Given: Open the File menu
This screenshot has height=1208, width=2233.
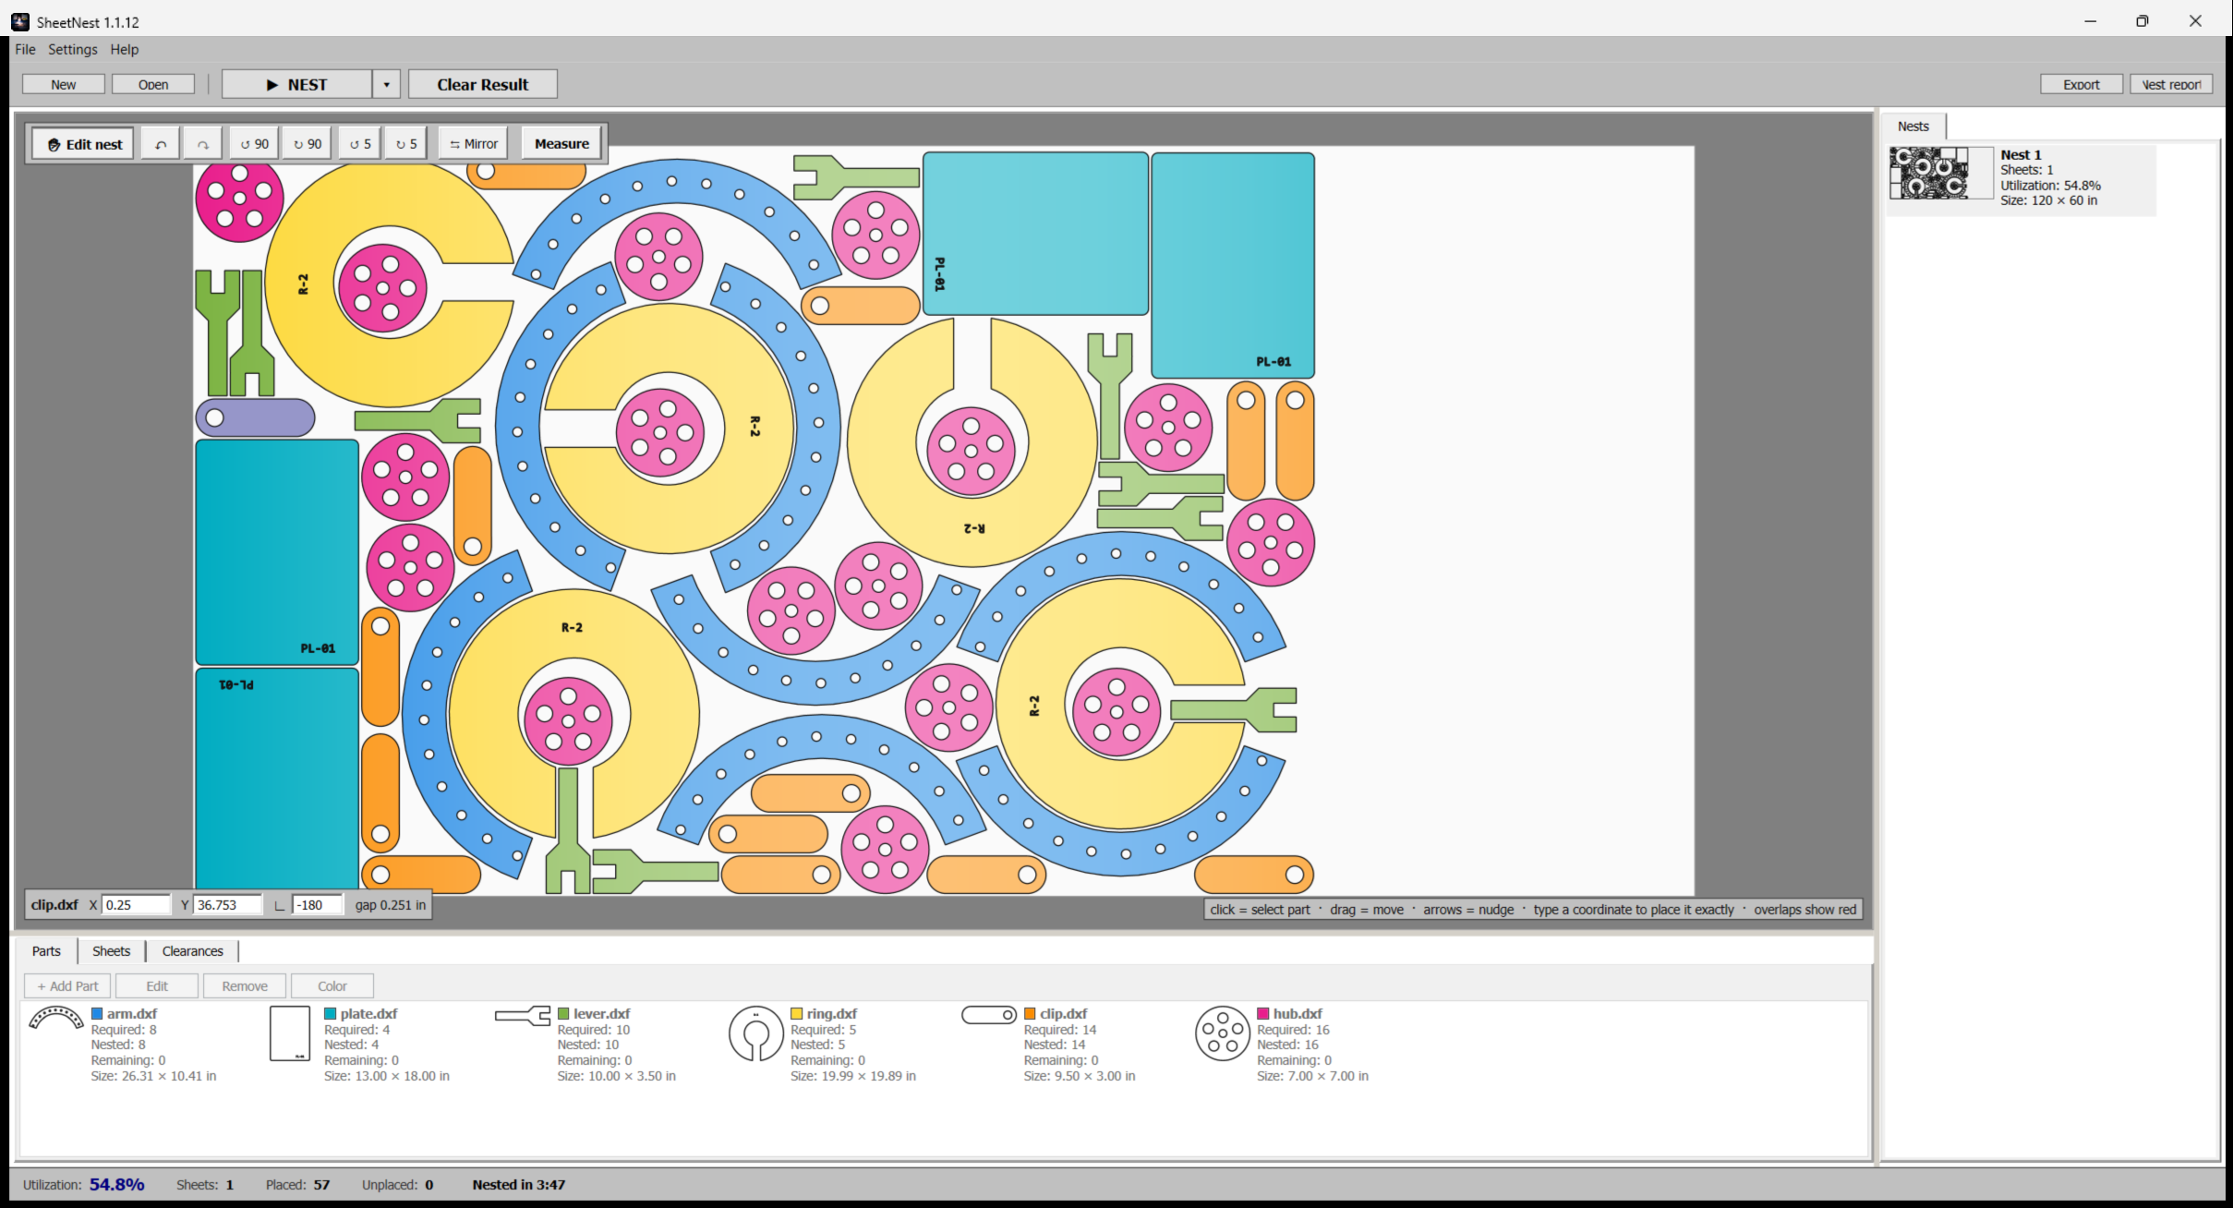Looking at the screenshot, I should click(x=25, y=50).
